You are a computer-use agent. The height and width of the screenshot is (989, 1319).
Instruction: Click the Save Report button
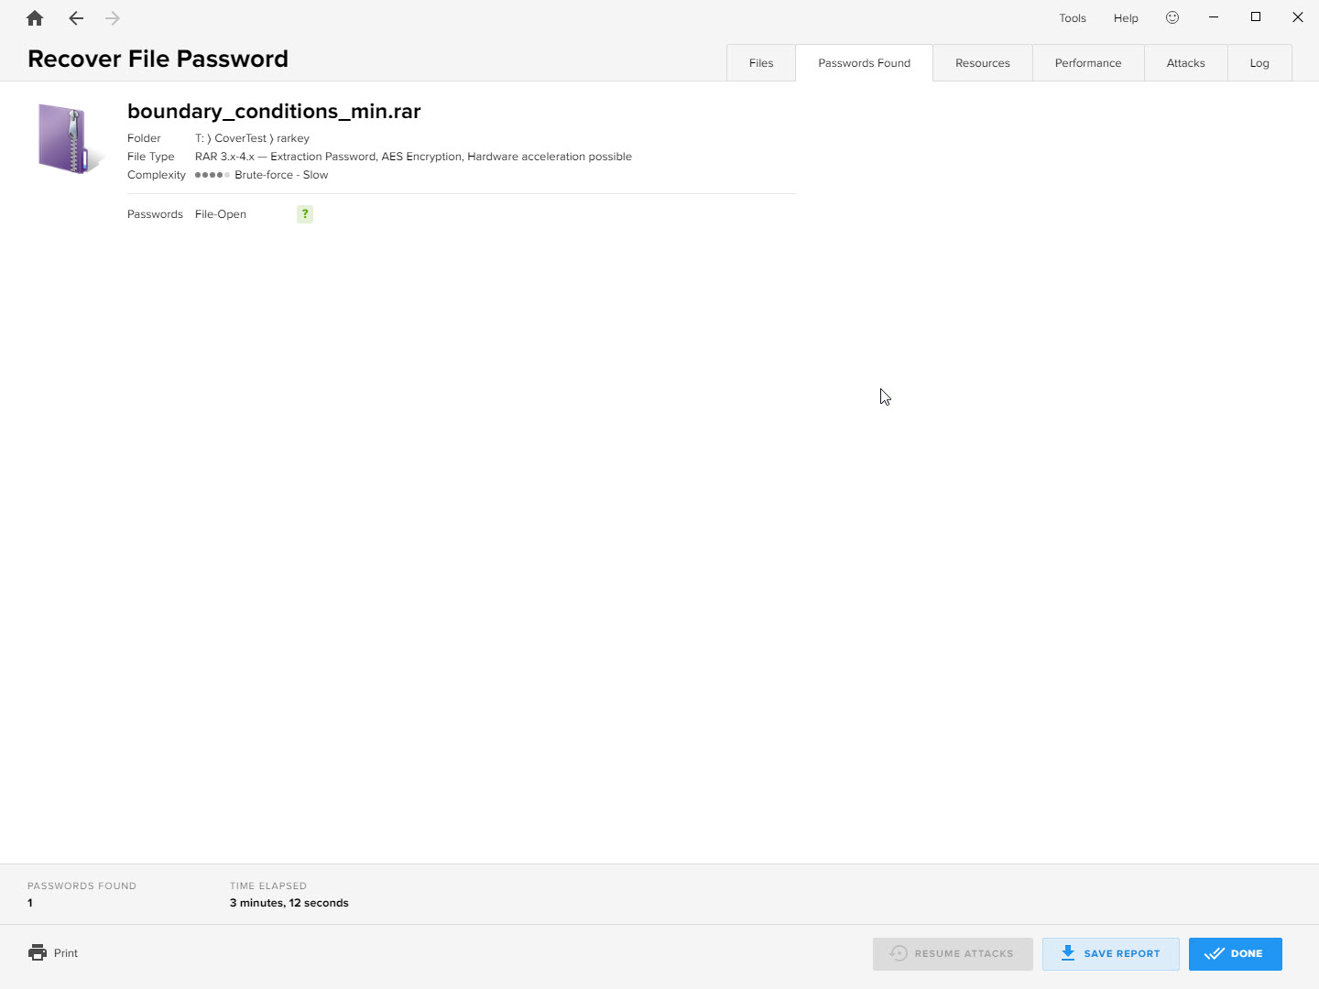[x=1110, y=953]
